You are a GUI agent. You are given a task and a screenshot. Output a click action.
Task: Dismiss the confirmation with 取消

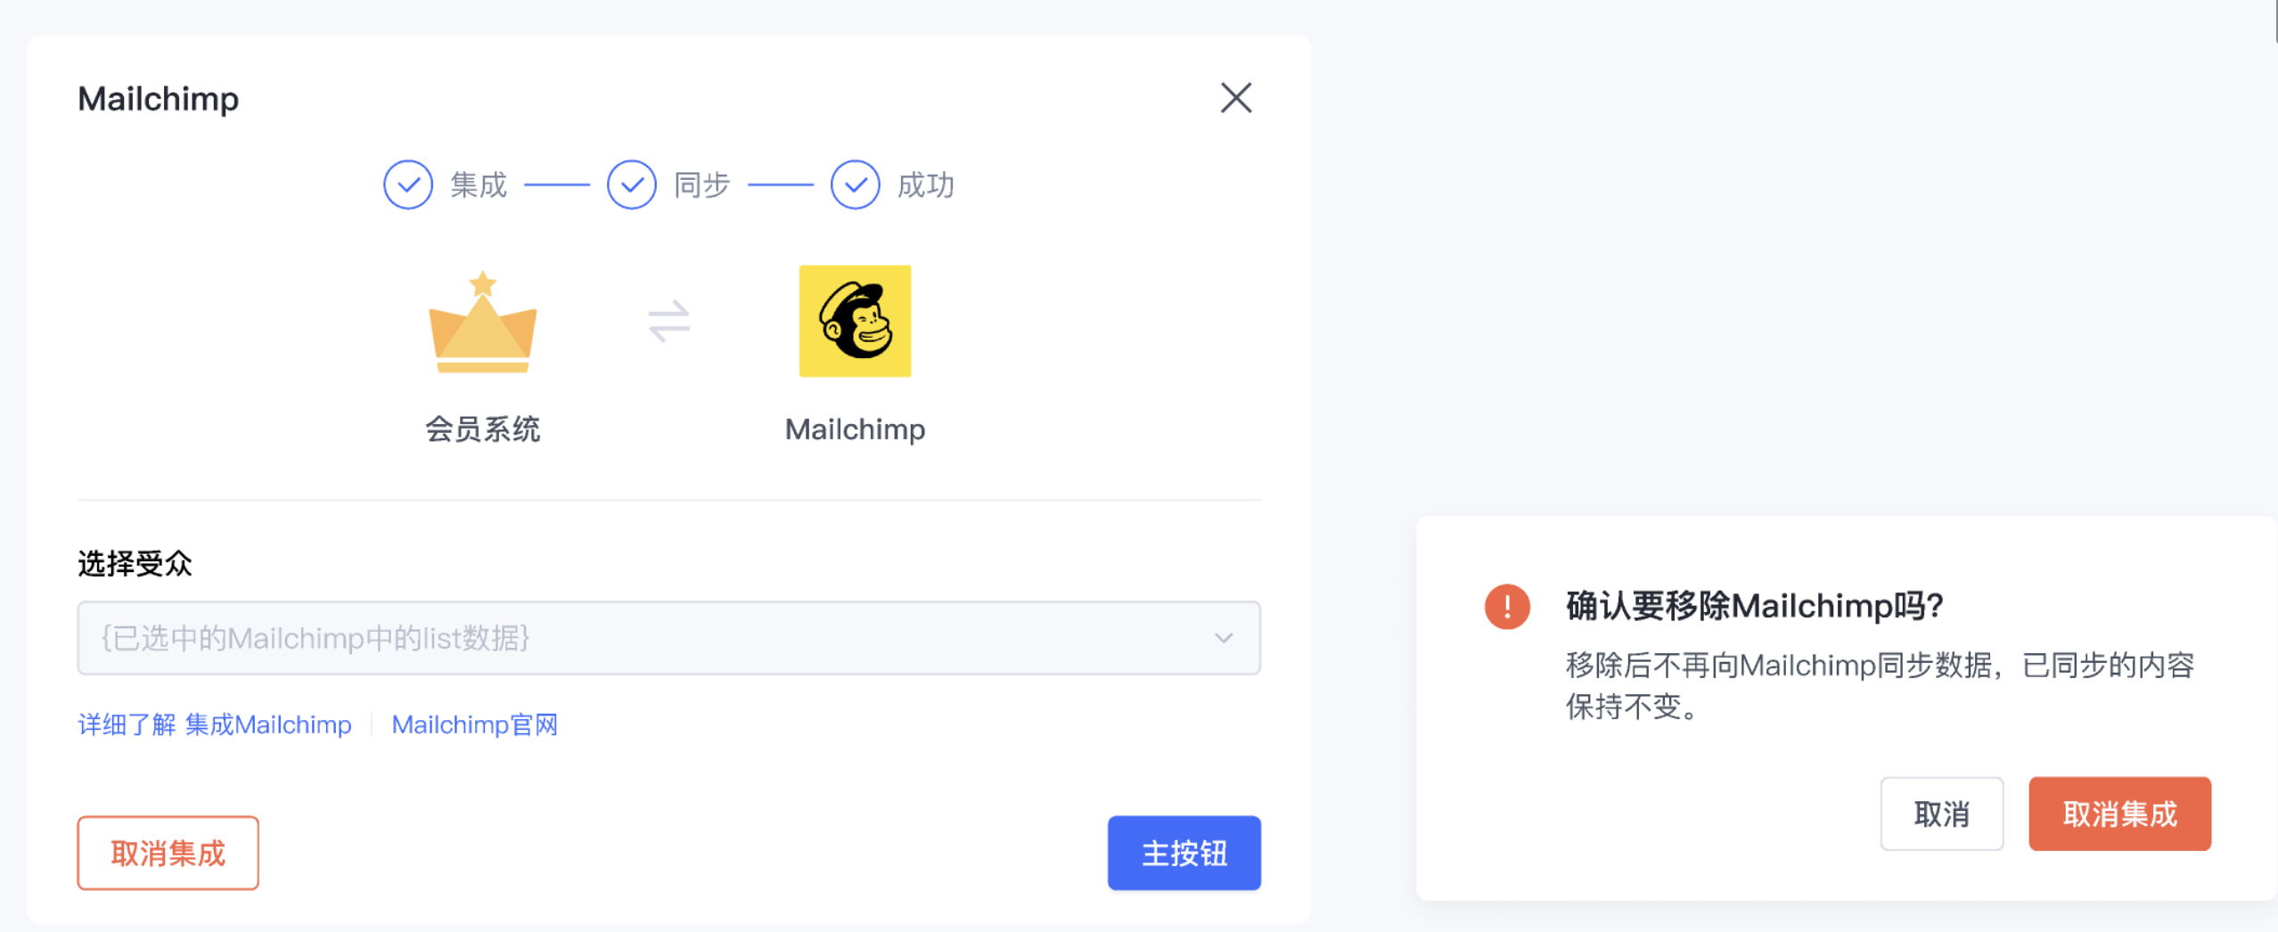click(1942, 813)
